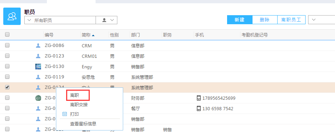The height and width of the screenshot is (133, 335).
Task: Click the phone icon beside 130 6598 7542
Action: tap(199, 108)
